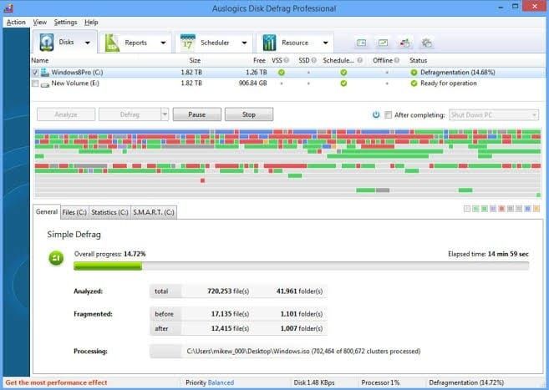This screenshot has height=390, width=549.
Task: Click the first small toolbar icon after Resource
Action: click(361, 43)
